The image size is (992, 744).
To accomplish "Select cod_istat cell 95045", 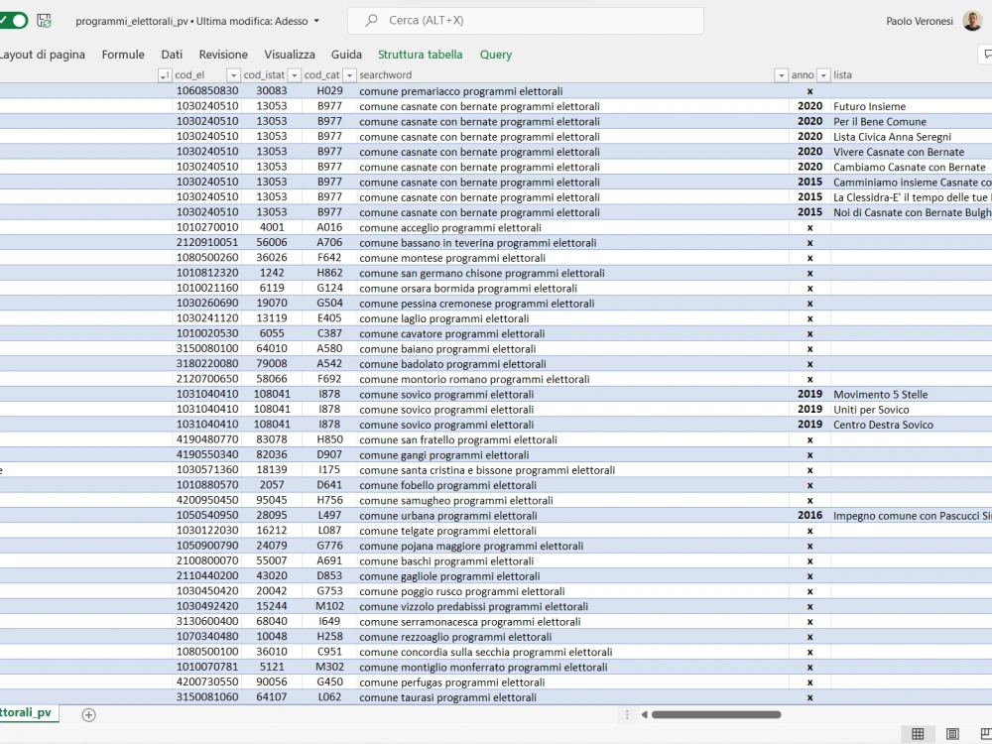I will point(272,500).
